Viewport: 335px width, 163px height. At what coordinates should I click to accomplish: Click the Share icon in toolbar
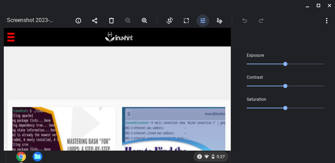click(x=95, y=21)
